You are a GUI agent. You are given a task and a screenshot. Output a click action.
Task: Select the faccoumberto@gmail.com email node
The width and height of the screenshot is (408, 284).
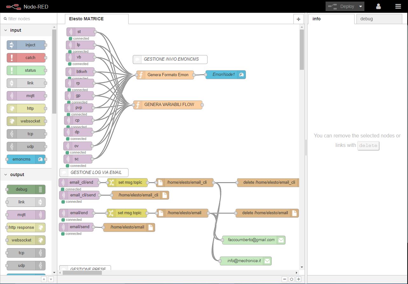point(254,240)
